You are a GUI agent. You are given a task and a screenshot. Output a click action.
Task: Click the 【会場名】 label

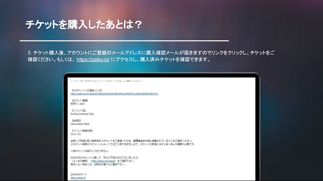click(77, 120)
